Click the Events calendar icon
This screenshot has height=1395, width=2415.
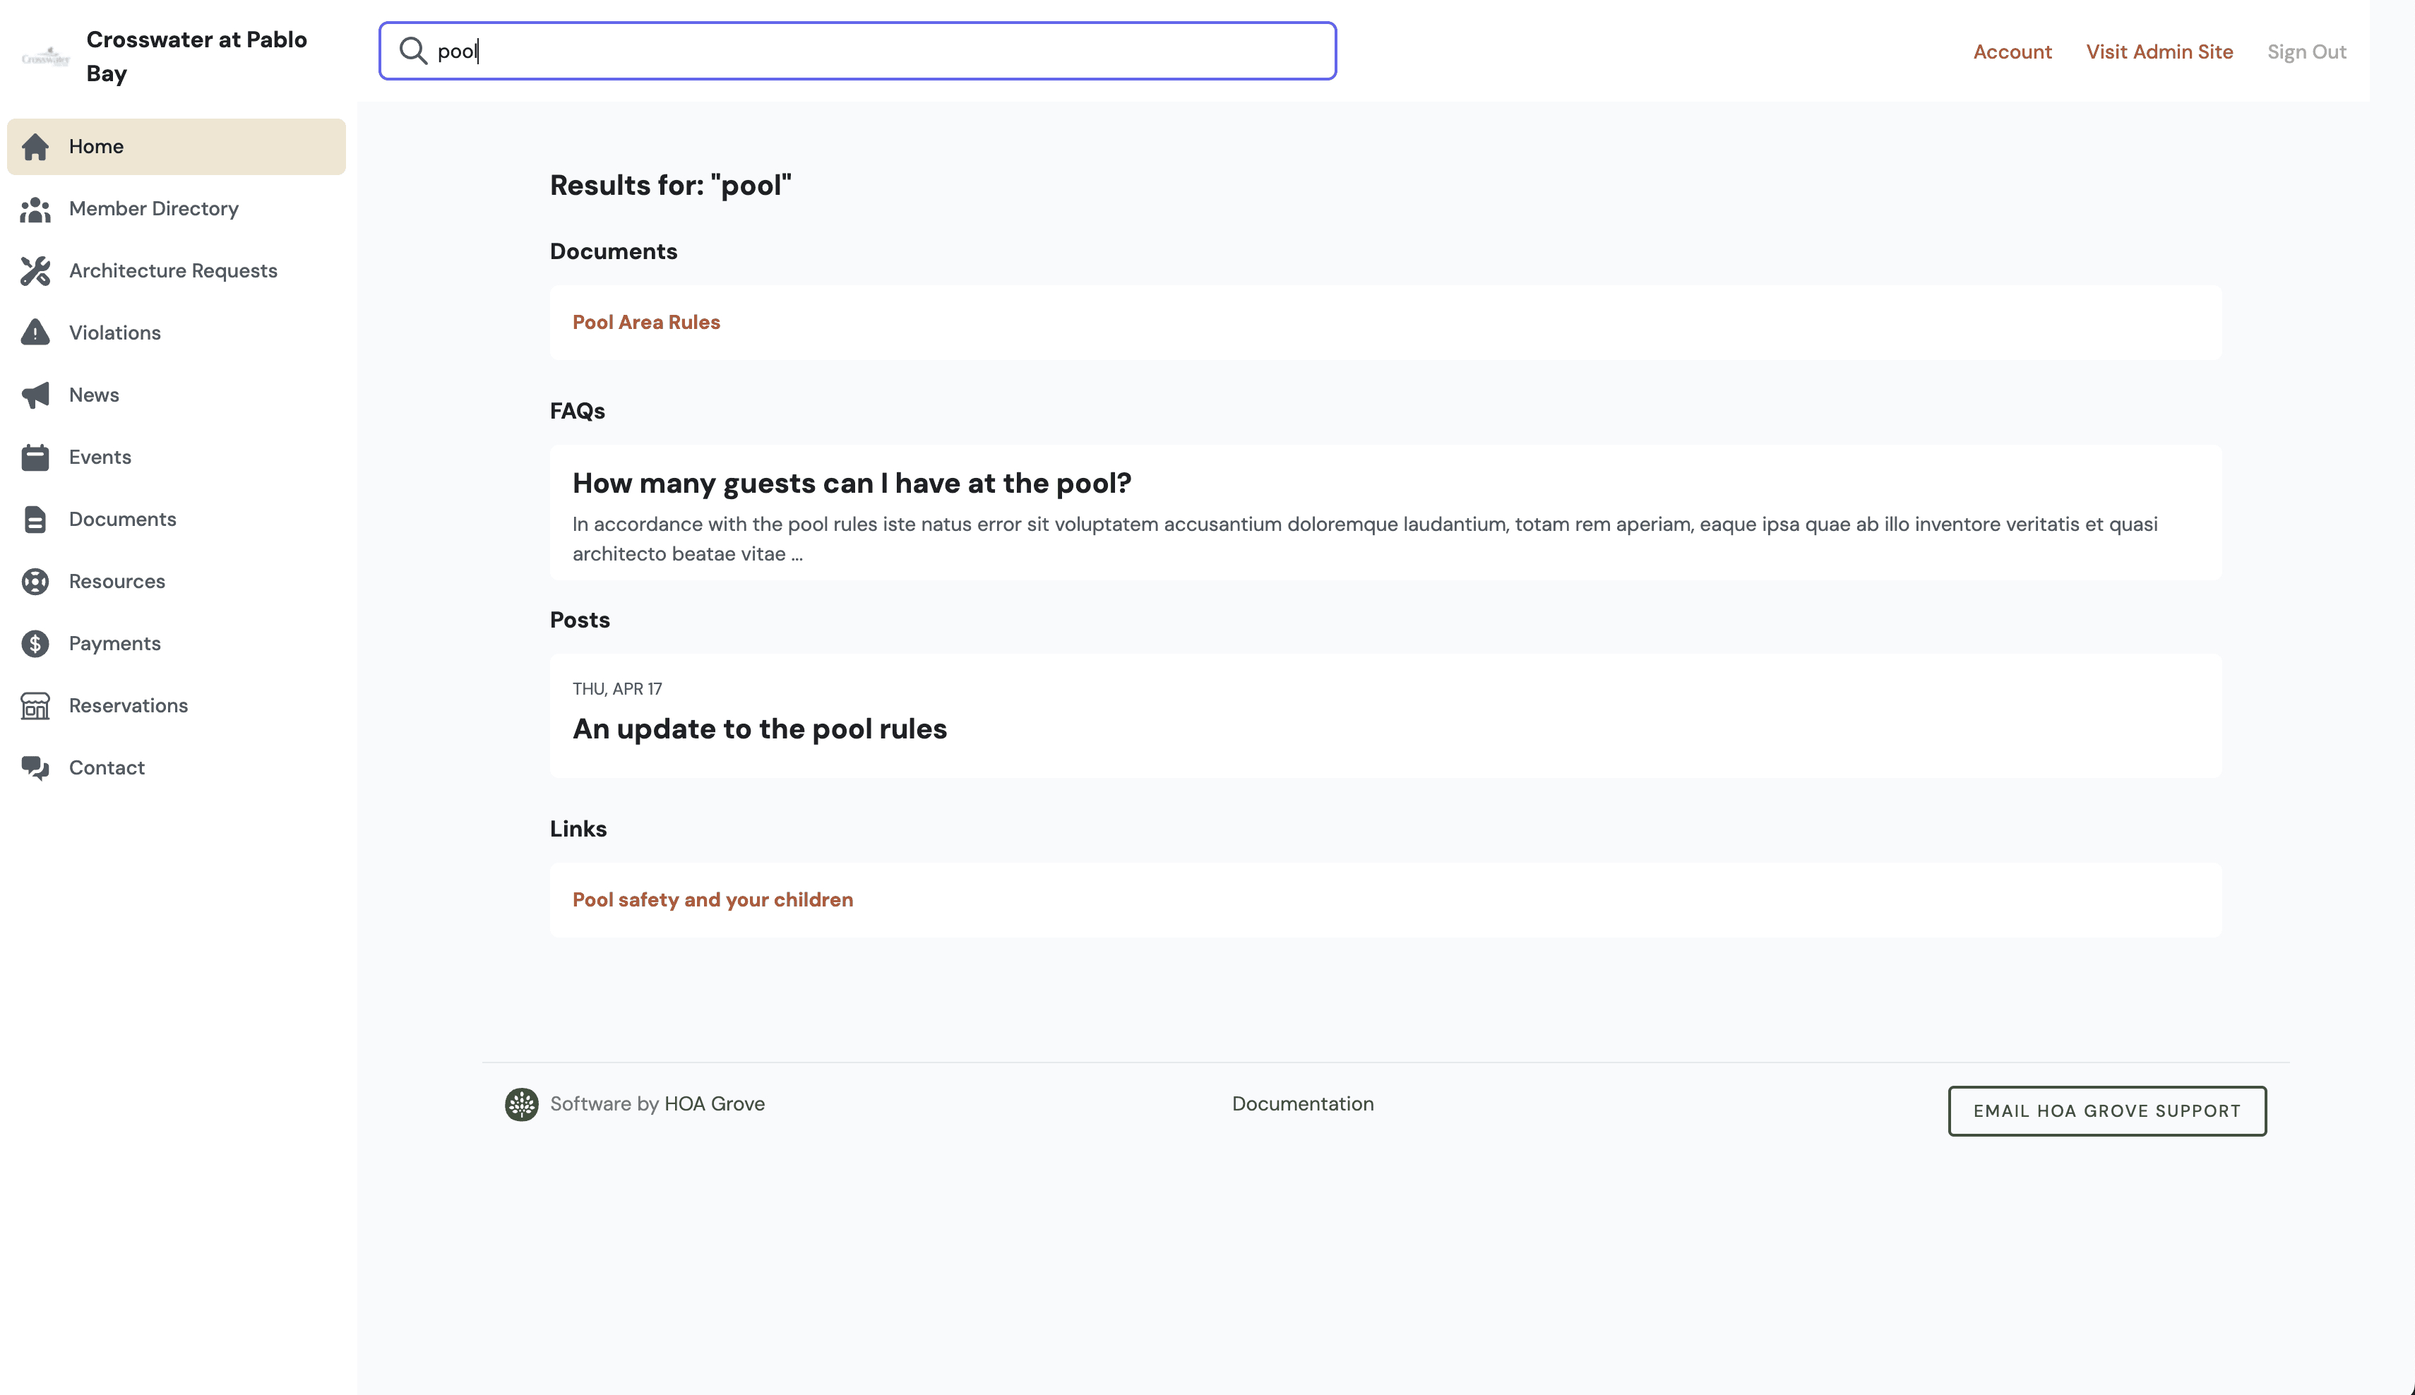(35, 457)
